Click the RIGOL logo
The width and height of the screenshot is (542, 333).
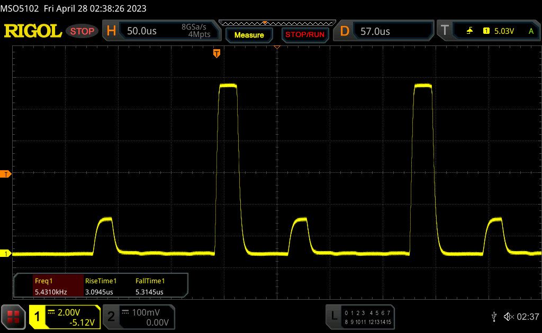(33, 31)
